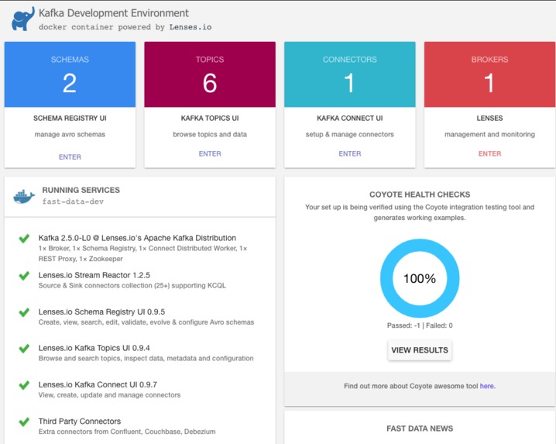Click 'Lenses.io Stream Reactor 1.2.5' row
Viewport: 556px width, 444px height.
(x=94, y=275)
